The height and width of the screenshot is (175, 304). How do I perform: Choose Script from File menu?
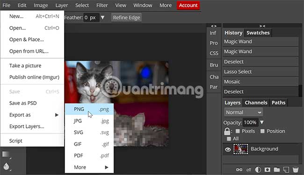[x=32, y=141]
